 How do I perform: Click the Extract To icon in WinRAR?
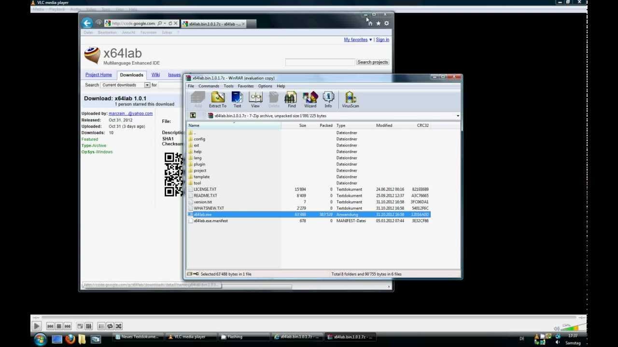[218, 100]
